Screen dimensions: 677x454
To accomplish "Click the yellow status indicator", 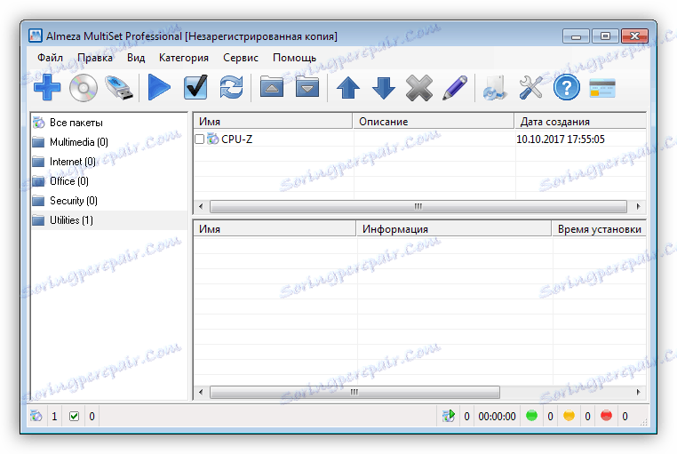I will pos(569,416).
